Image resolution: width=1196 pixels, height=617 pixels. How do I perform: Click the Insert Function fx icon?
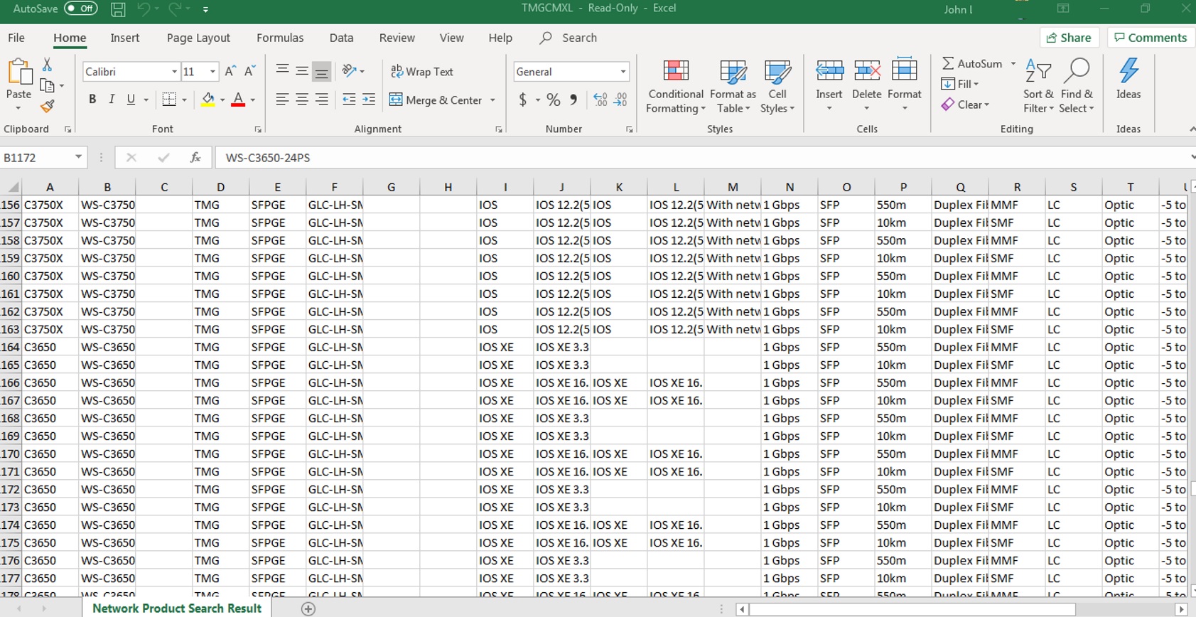click(x=195, y=158)
